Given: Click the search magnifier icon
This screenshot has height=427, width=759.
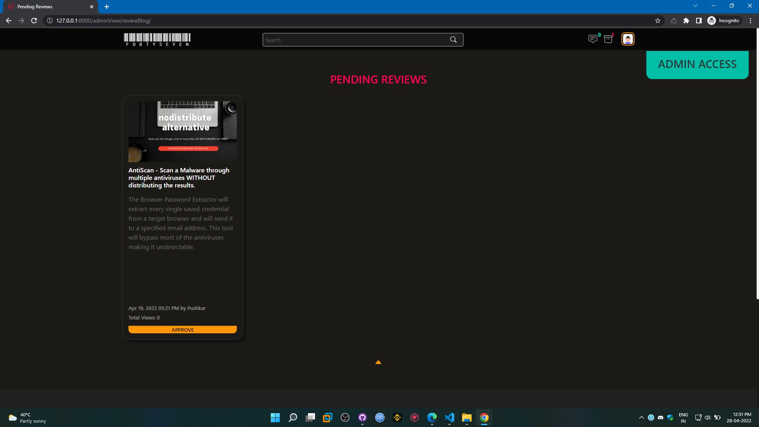Looking at the screenshot, I should click(453, 40).
